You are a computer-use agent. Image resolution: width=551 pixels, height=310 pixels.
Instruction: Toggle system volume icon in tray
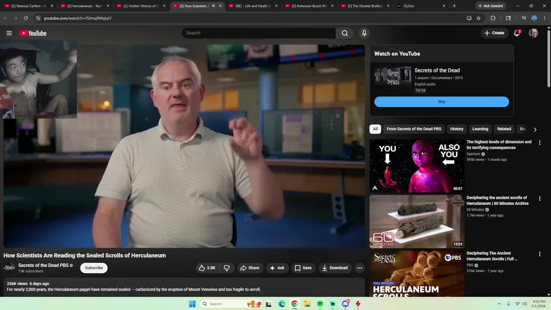click(524, 304)
